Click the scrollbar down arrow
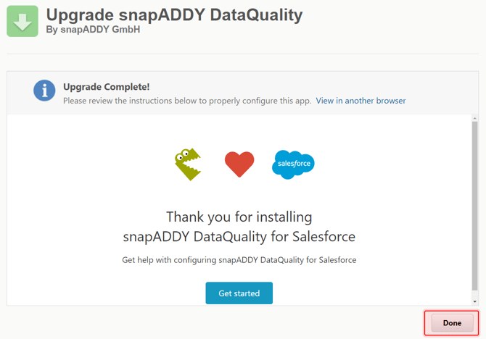Image resolution: width=486 pixels, height=339 pixels. [x=474, y=301]
